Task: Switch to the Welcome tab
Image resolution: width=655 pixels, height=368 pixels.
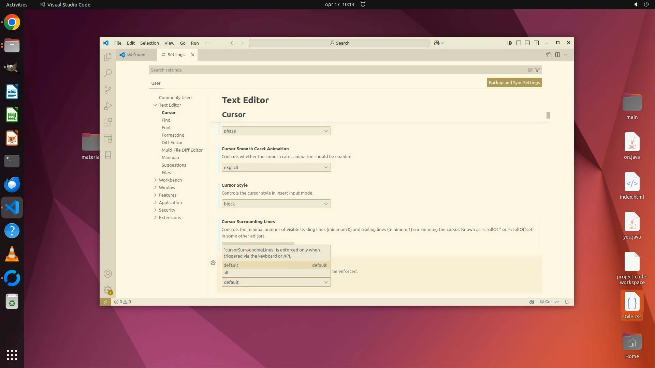Action: (x=136, y=55)
